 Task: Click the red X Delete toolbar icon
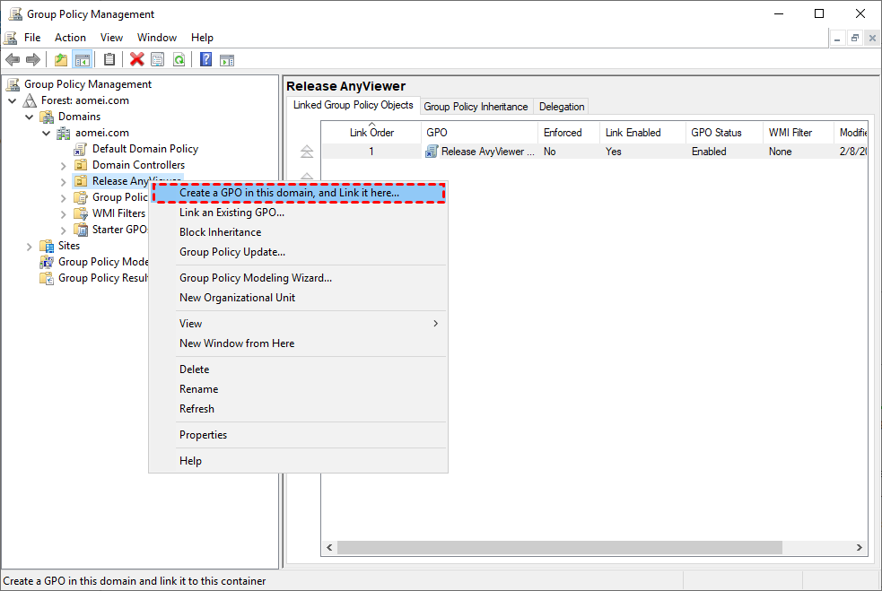click(x=136, y=60)
